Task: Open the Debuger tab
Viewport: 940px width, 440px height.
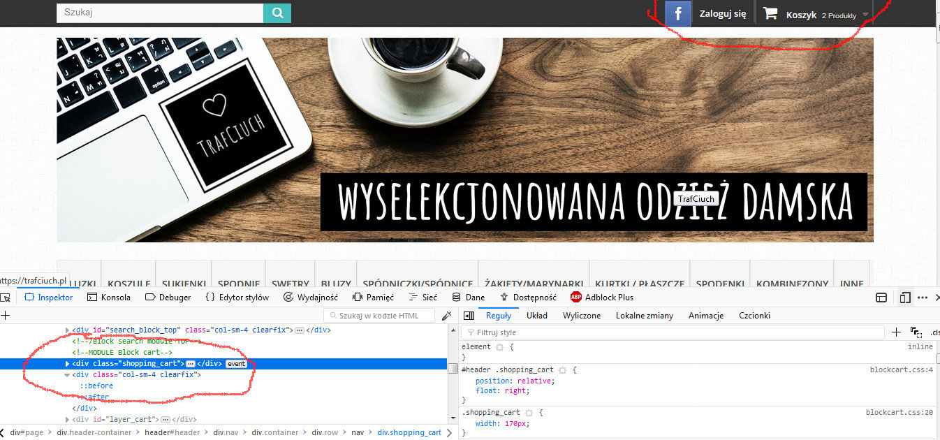Action: pyautogui.click(x=168, y=298)
